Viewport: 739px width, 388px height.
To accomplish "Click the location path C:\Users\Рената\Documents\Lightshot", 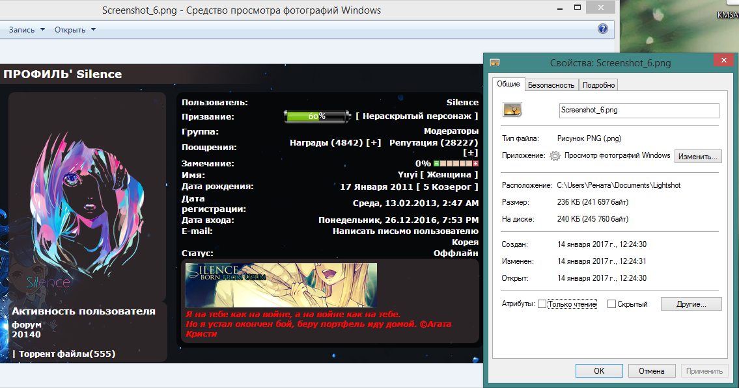I will (619, 185).
